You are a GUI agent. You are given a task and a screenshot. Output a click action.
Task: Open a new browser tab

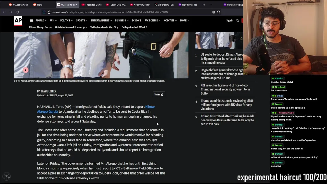point(204,5)
